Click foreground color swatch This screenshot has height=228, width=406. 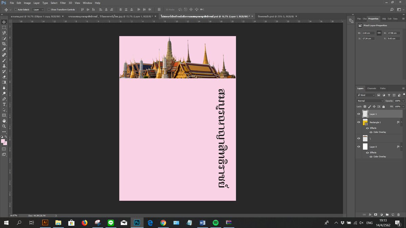(x=3, y=141)
